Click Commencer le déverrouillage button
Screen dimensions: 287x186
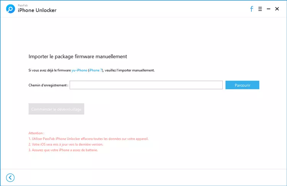(56, 109)
